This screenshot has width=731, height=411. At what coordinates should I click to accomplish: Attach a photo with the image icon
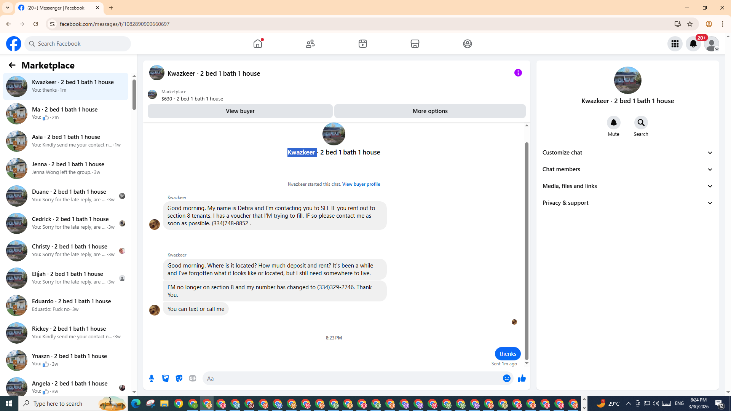(x=165, y=378)
